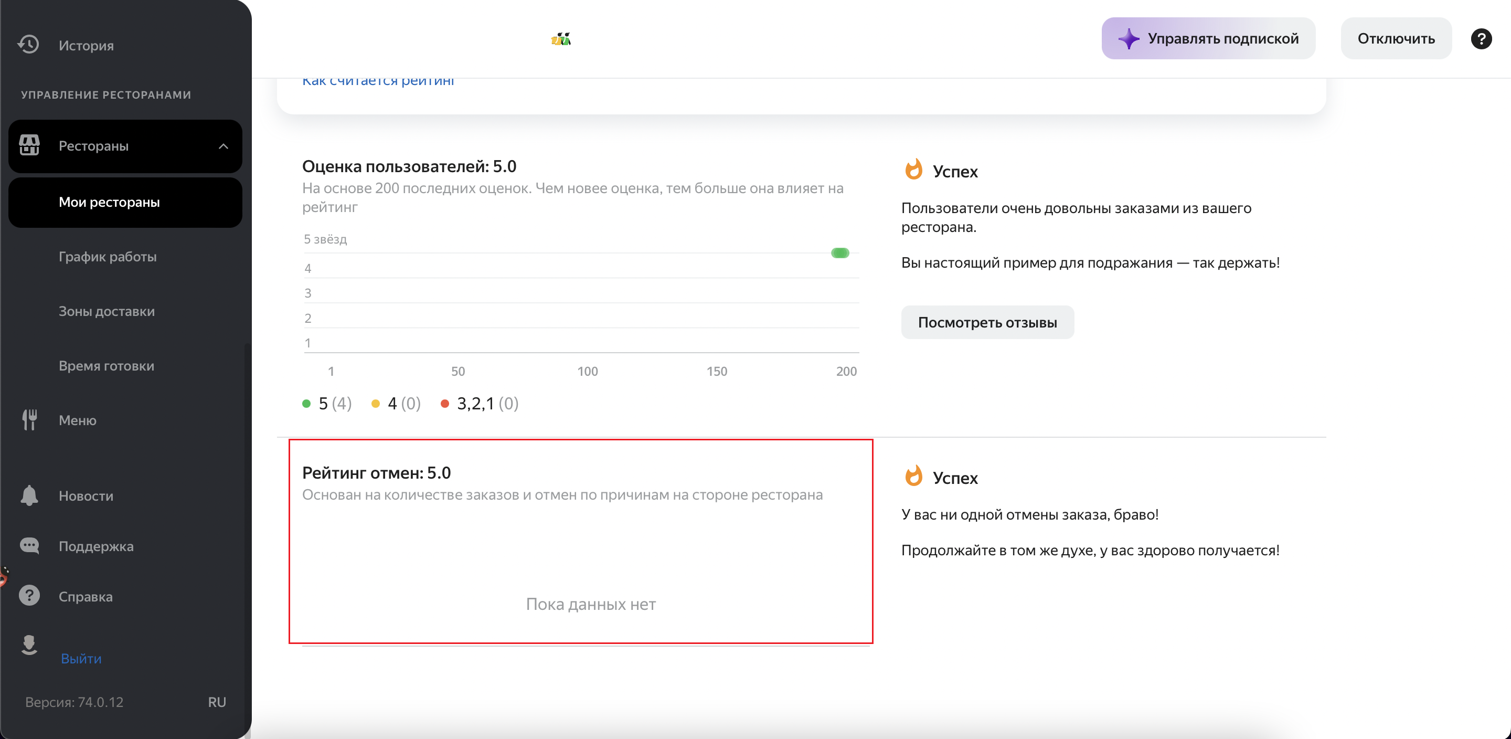Screen dimensions: 1511x739
Task: Open Мои рестораны menu item
Action: pos(109,202)
